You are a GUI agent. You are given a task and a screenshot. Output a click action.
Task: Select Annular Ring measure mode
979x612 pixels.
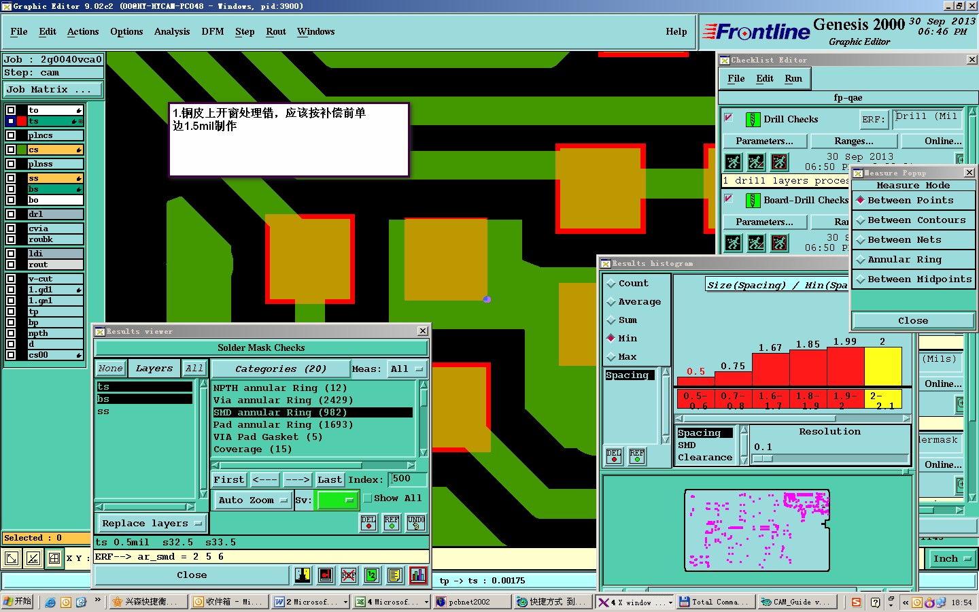[913, 260]
